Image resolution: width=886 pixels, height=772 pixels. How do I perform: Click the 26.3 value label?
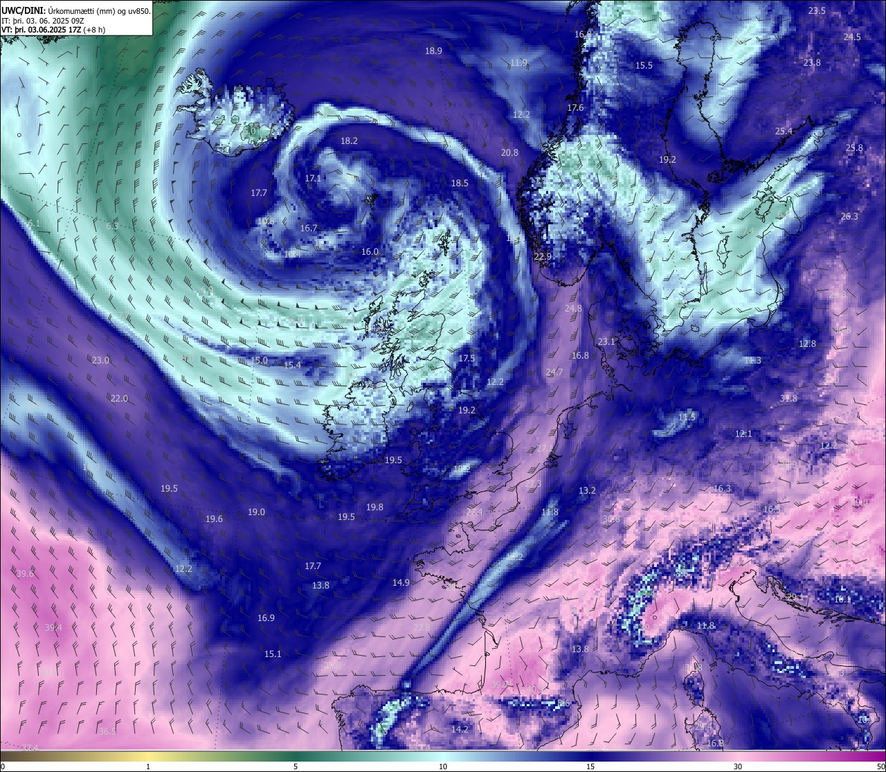(x=849, y=216)
